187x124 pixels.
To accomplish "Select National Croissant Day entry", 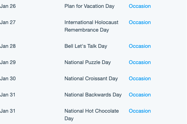I will coord(91,79).
